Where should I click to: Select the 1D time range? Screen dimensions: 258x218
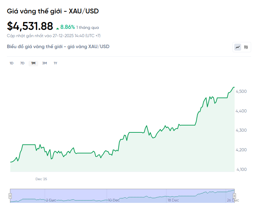pos(11,63)
